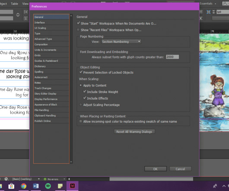The image size is (229, 191).
Task: Click the Sticky Notes taskbar icon
Action: tap(60, 186)
